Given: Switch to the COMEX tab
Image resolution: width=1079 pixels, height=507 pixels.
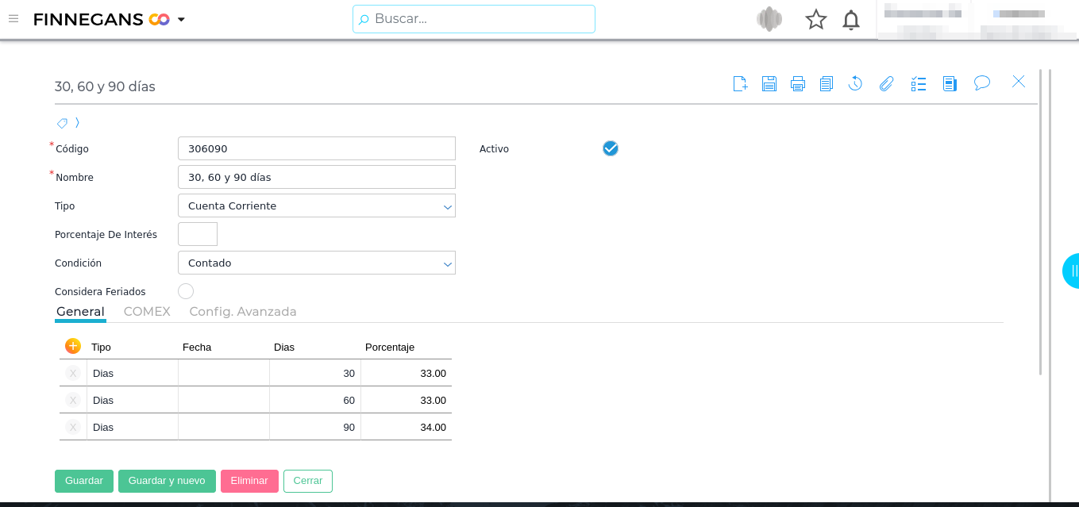Looking at the screenshot, I should pyautogui.click(x=147, y=312).
